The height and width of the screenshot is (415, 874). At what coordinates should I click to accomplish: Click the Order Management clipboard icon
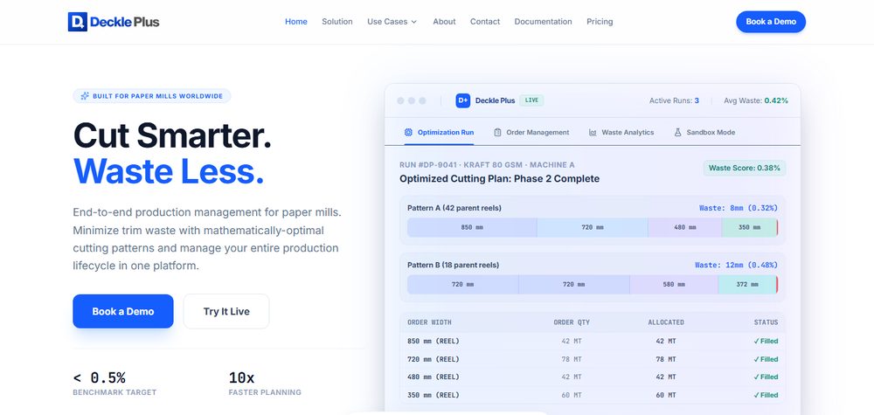click(x=498, y=133)
